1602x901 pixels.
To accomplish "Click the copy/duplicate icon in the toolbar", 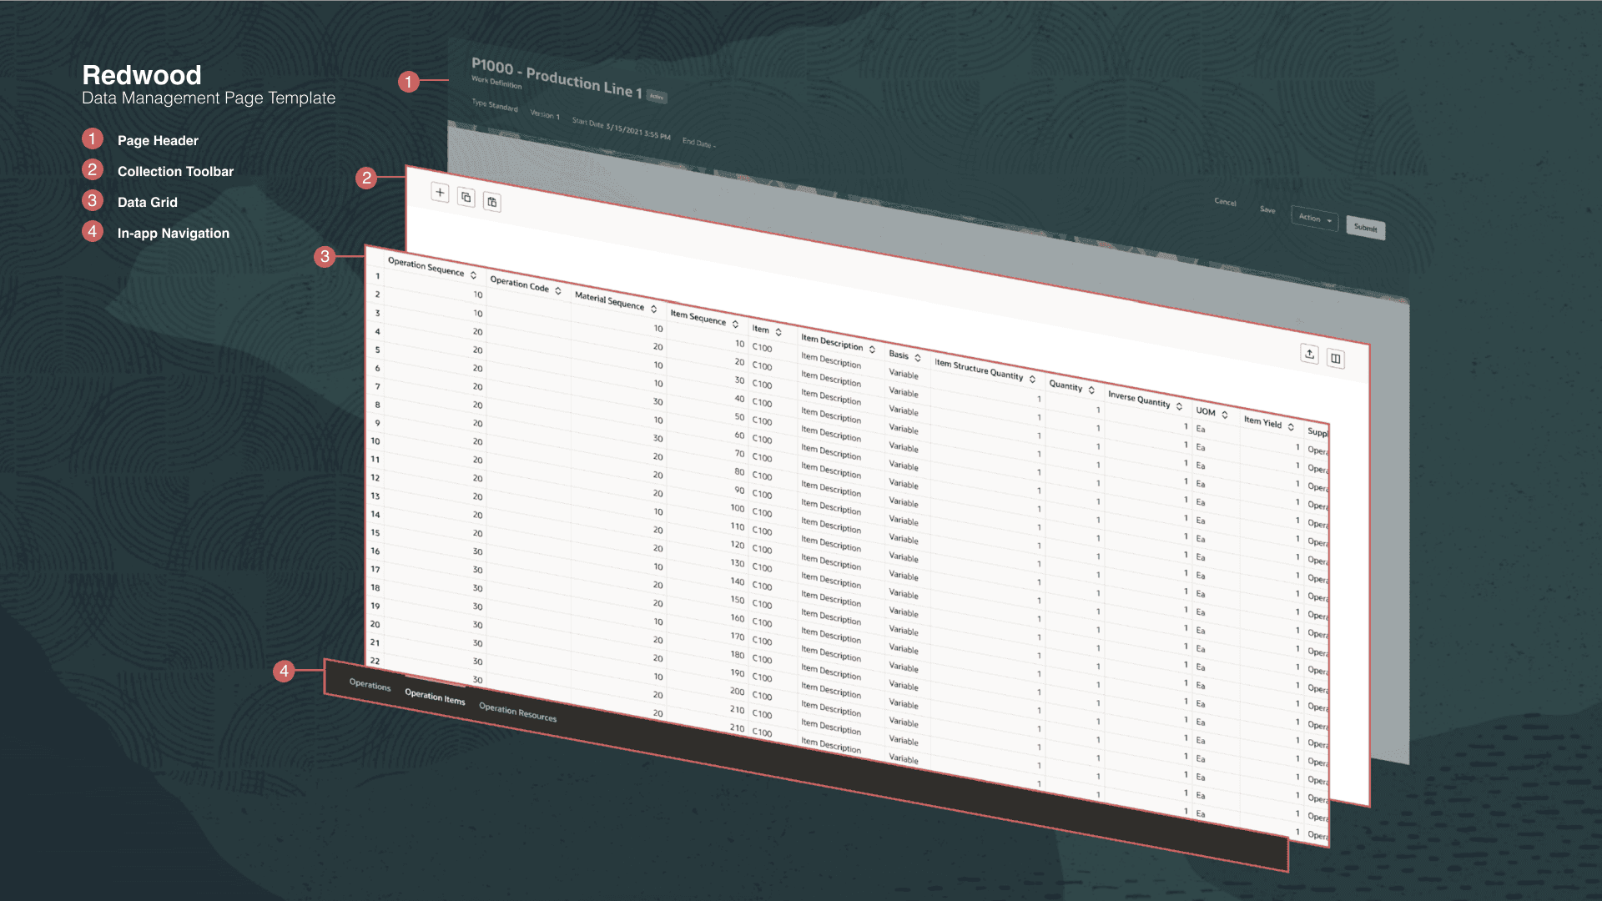I will 466,198.
